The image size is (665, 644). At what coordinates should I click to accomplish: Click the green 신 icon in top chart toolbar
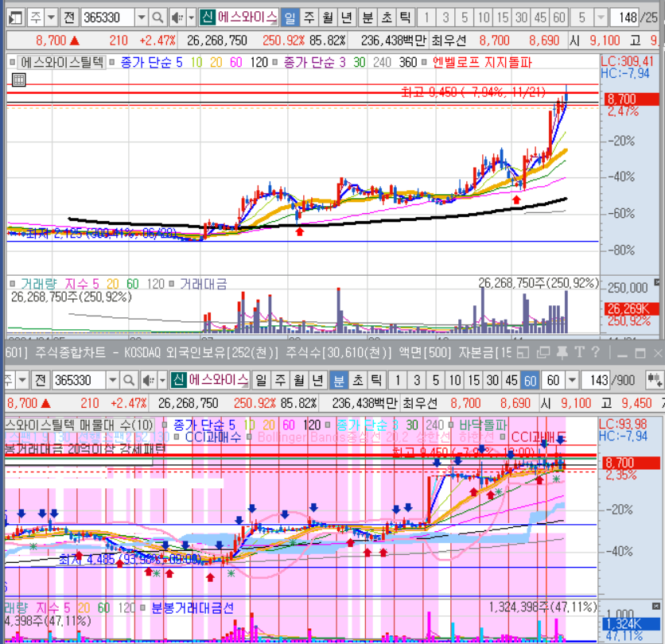207,17
